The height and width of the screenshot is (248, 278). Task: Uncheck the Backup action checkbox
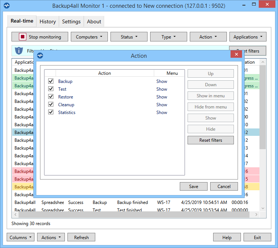pos(51,81)
